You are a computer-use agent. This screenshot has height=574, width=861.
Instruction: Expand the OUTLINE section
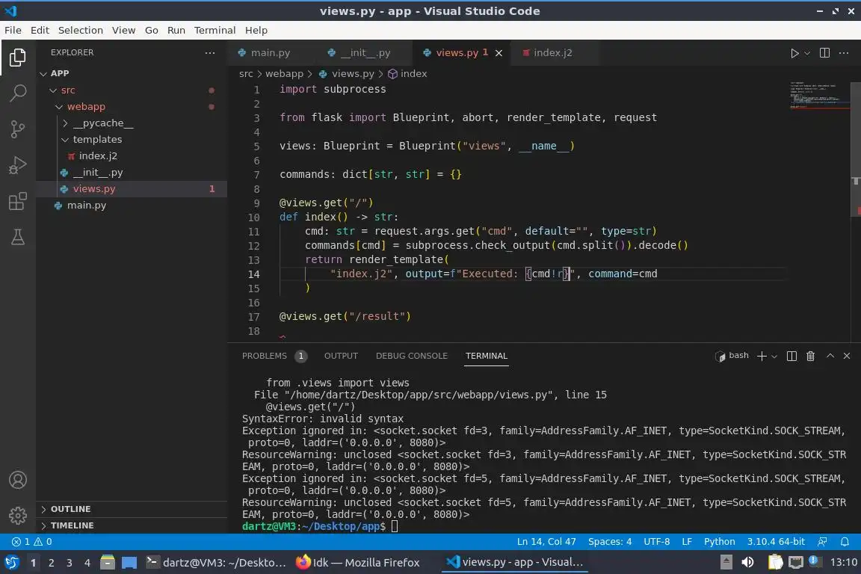(132, 509)
